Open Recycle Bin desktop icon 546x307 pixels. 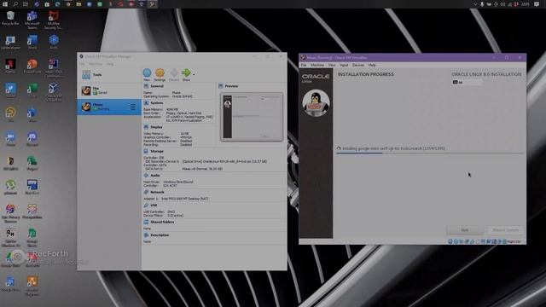(10, 18)
